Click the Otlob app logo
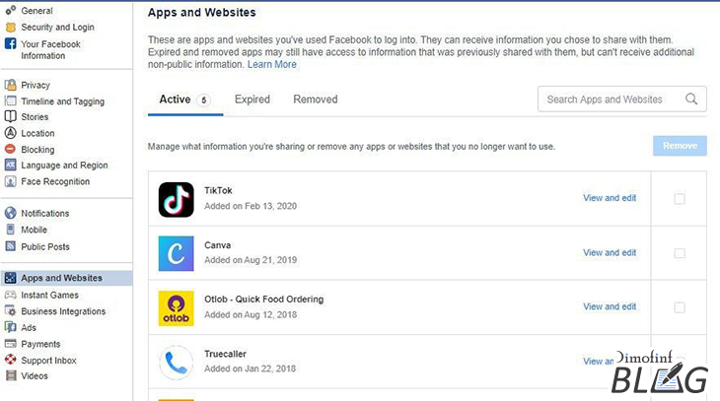 pyautogui.click(x=176, y=307)
